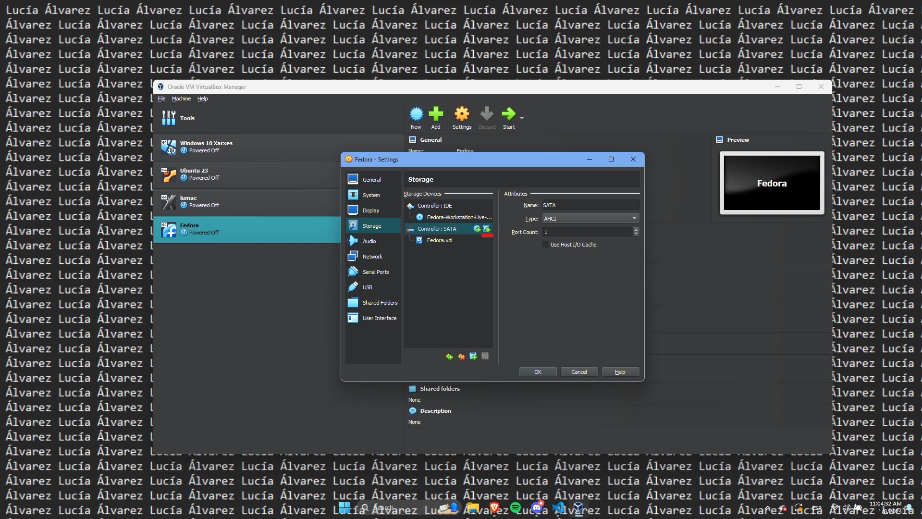Image resolution: width=922 pixels, height=519 pixels.
Task: Open the Serial Ports settings section
Action: click(374, 272)
